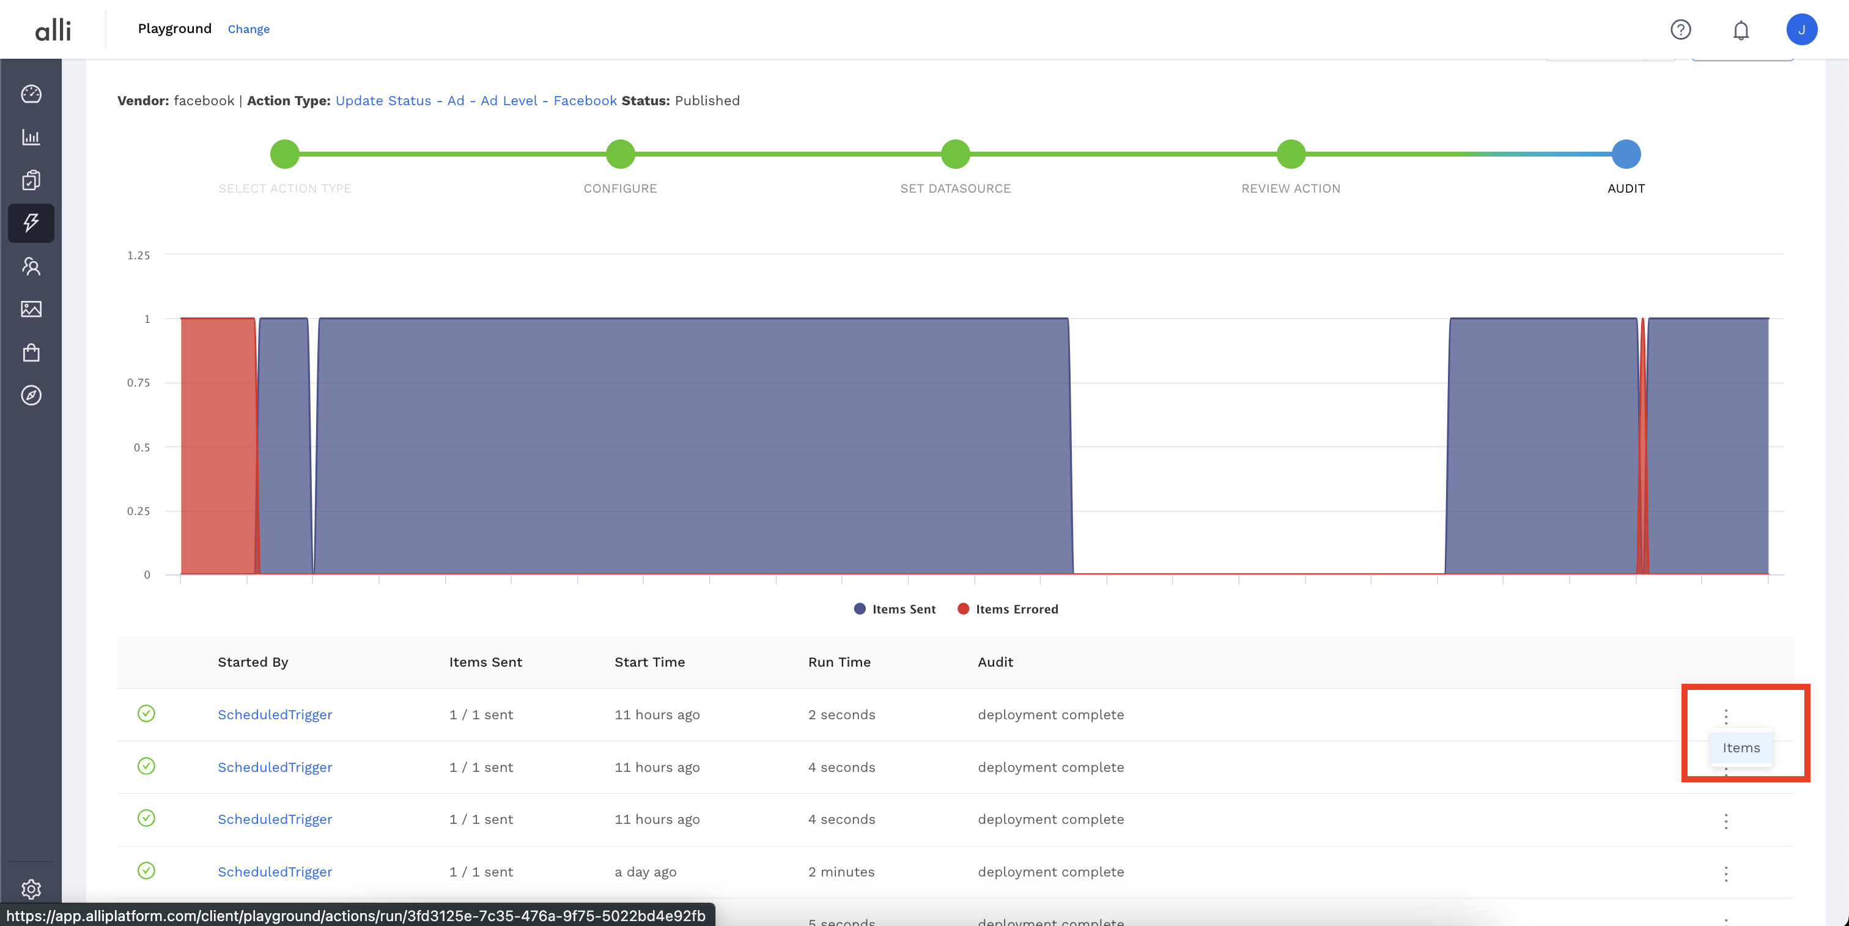Open the audiences people icon in sidebar
This screenshot has height=926, width=1849.
pyautogui.click(x=31, y=266)
